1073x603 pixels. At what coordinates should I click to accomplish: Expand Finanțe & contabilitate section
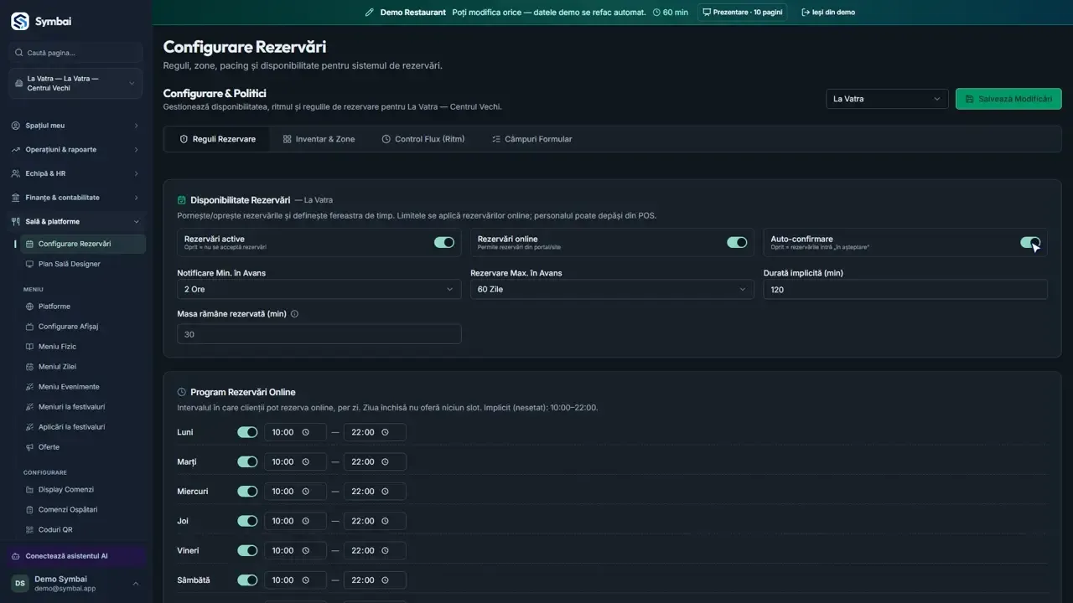point(75,198)
